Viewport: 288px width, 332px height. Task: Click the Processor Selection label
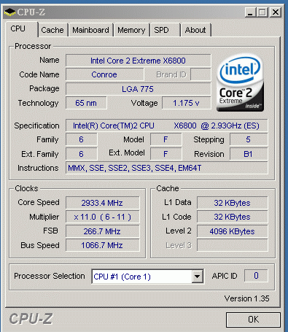[x=50, y=276]
